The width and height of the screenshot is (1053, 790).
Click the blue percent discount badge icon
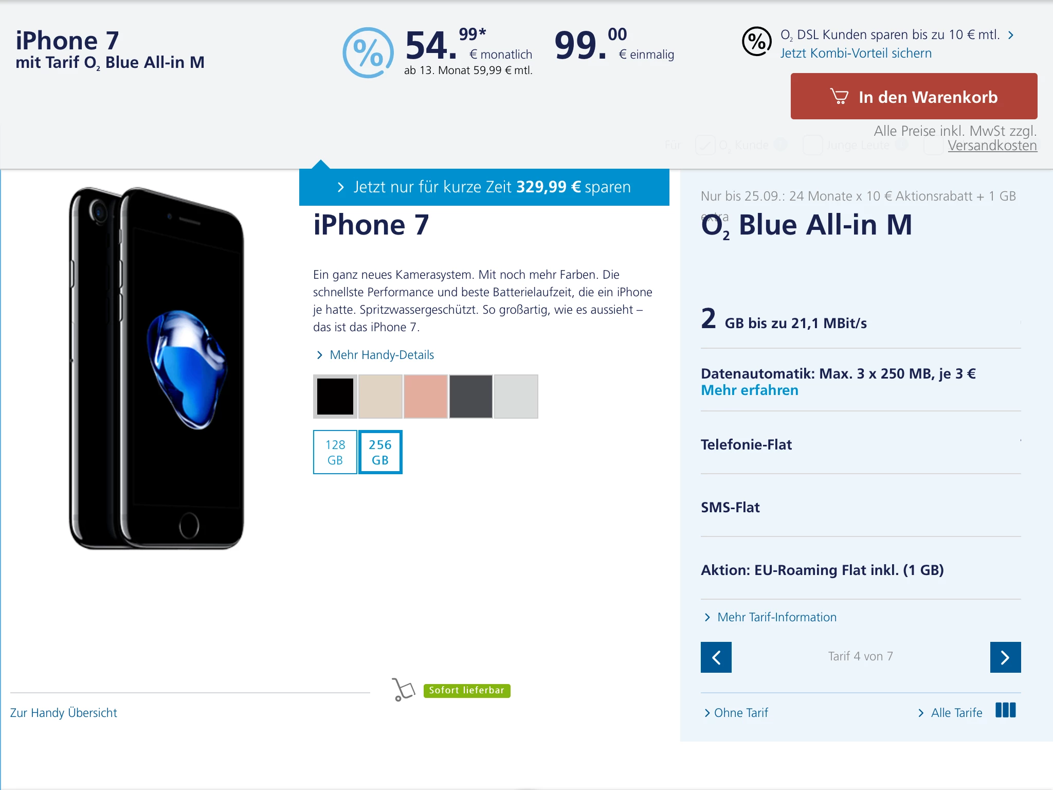(x=368, y=52)
